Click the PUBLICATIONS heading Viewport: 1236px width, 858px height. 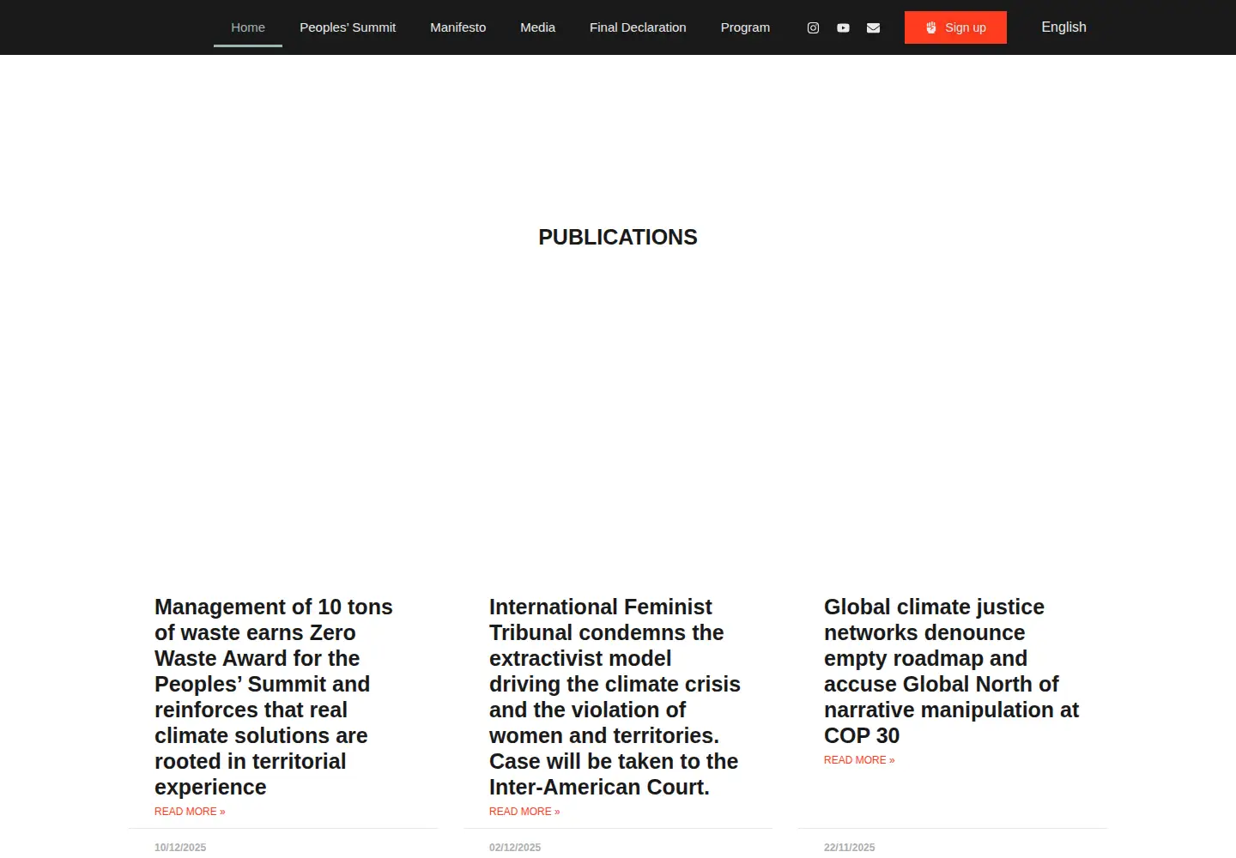[x=618, y=238]
